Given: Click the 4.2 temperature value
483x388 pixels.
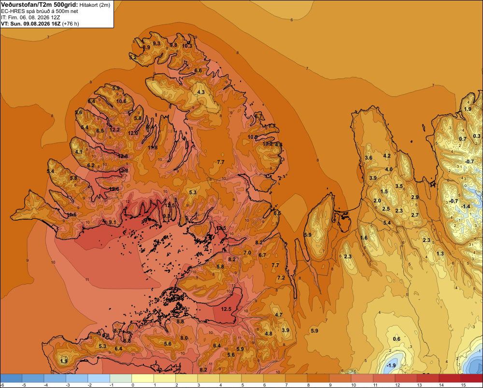Looking at the screenshot, I should [387, 156].
